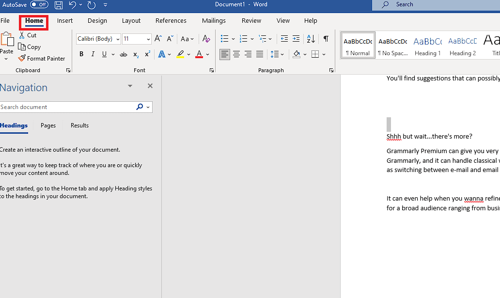The image size is (500, 298).
Task: Toggle Bold formatting
Action: click(81, 54)
